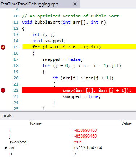This screenshot has width=136, height=162.
Task: Click the inner 'for (j = 0' loop line
Action: 82,66
